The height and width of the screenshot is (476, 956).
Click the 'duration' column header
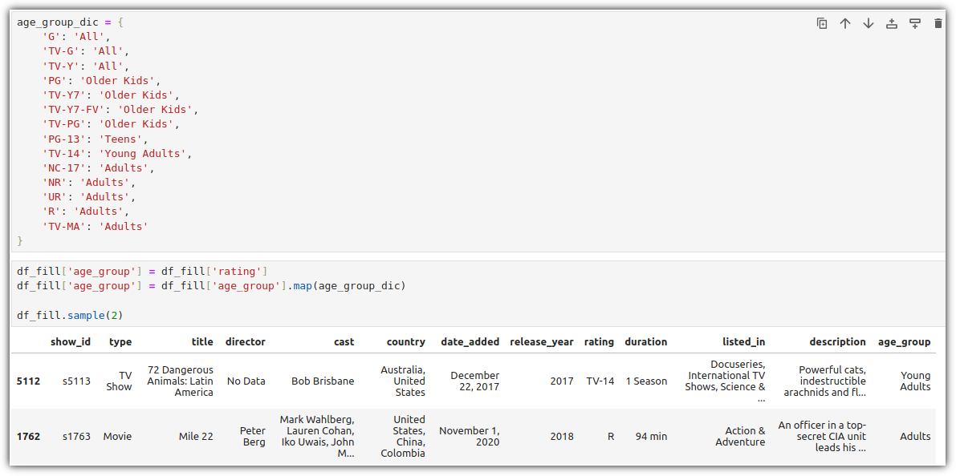pos(645,342)
